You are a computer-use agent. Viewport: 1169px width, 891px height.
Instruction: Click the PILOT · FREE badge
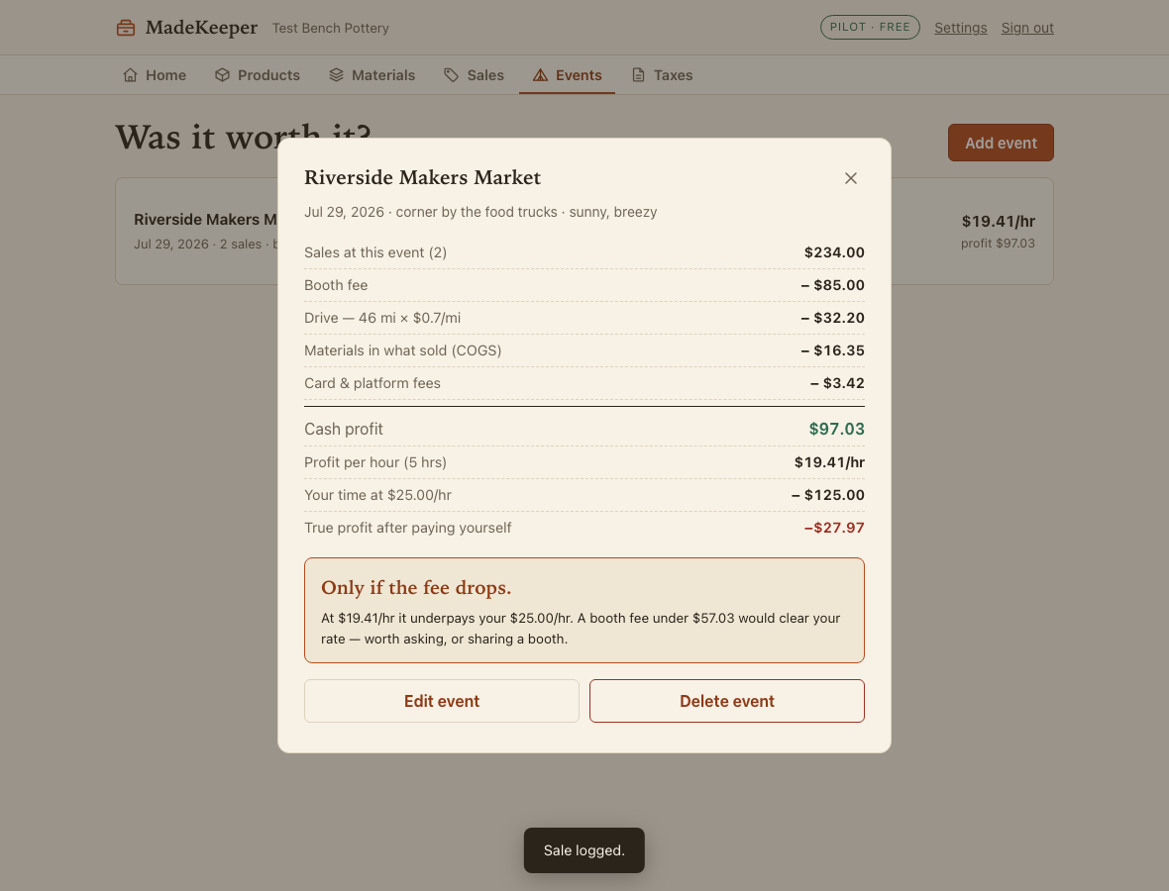870,27
